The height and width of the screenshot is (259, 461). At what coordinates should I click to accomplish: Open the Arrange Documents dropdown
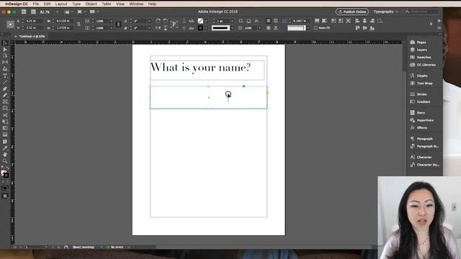(x=94, y=12)
